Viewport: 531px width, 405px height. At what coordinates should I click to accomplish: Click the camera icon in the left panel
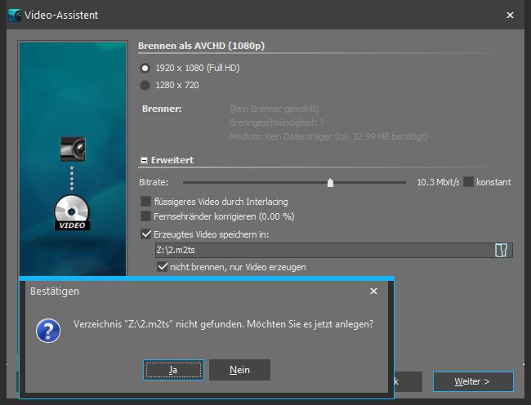click(x=73, y=149)
